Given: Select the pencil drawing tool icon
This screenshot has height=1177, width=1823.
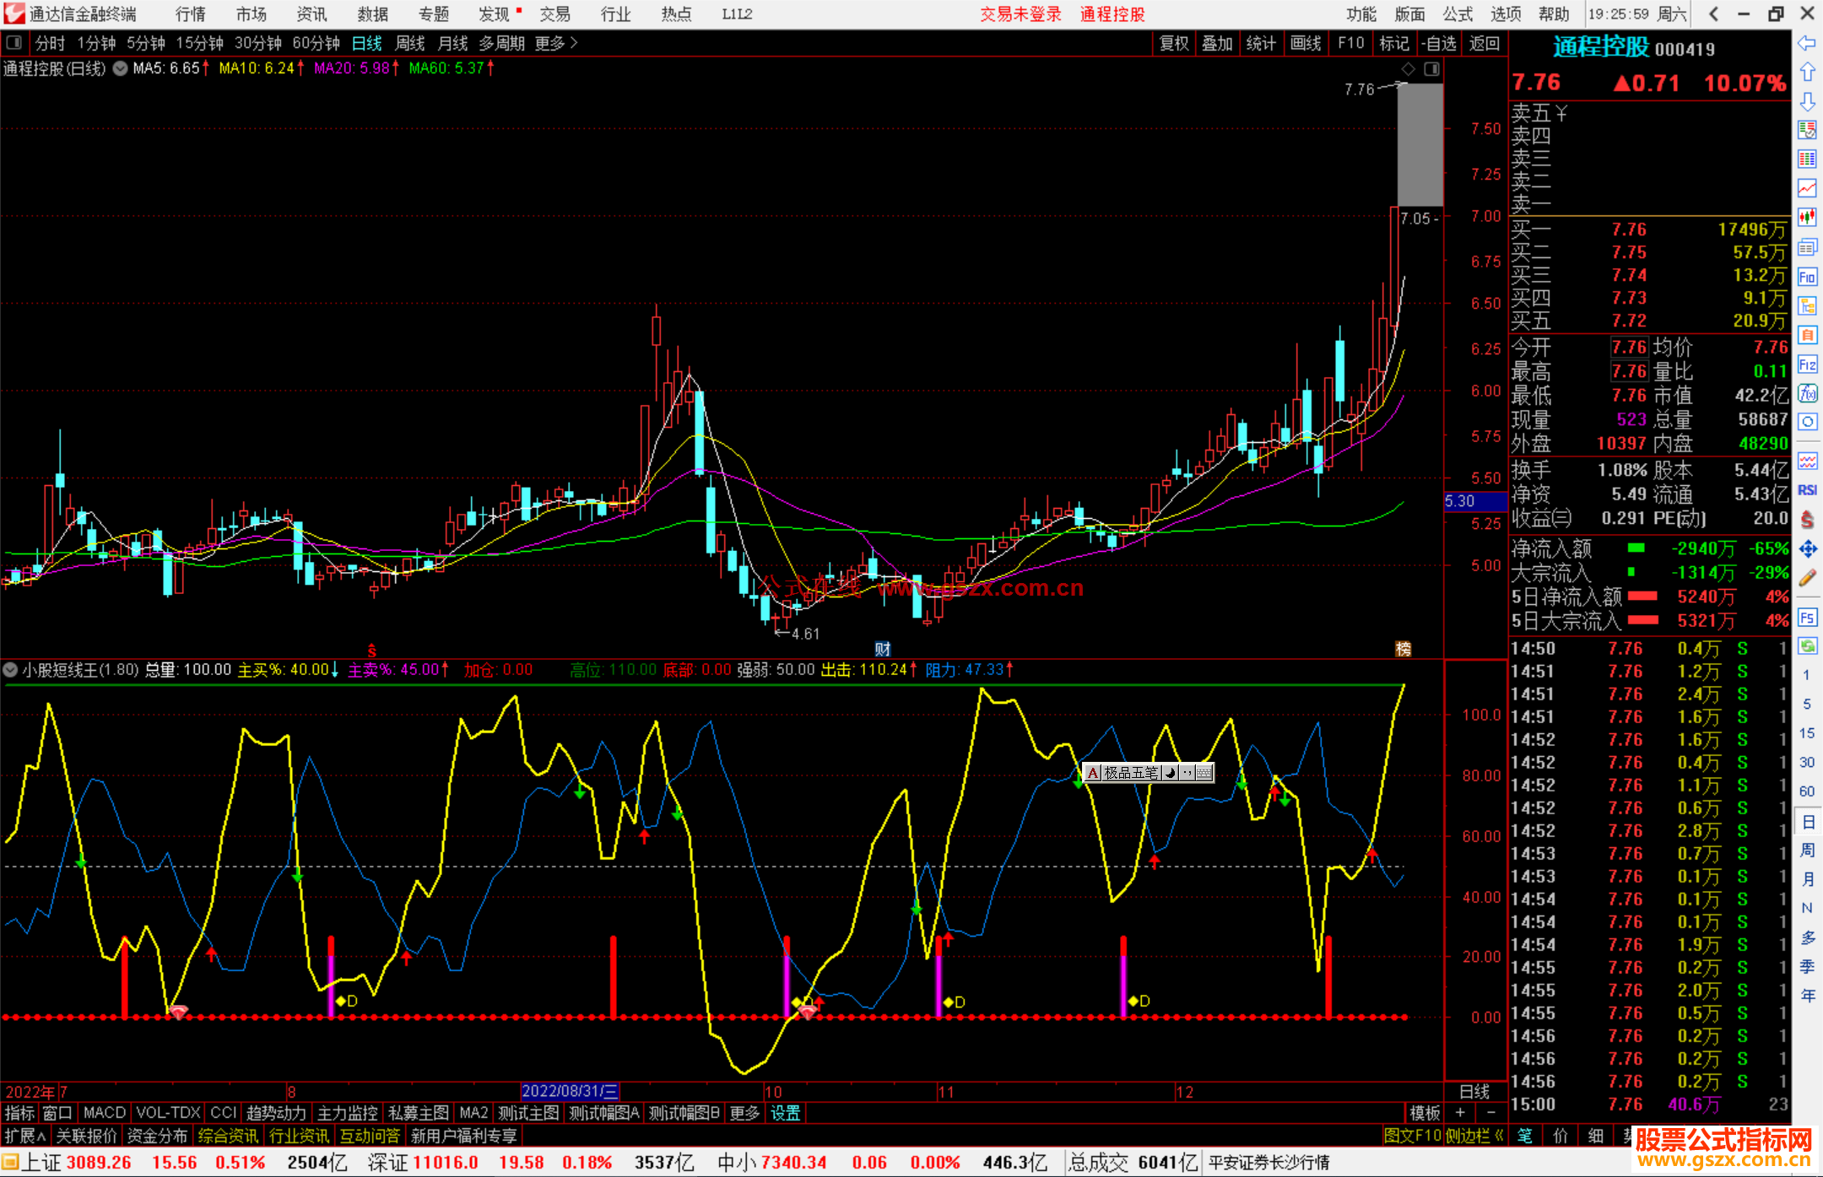Looking at the screenshot, I should point(1807,578).
